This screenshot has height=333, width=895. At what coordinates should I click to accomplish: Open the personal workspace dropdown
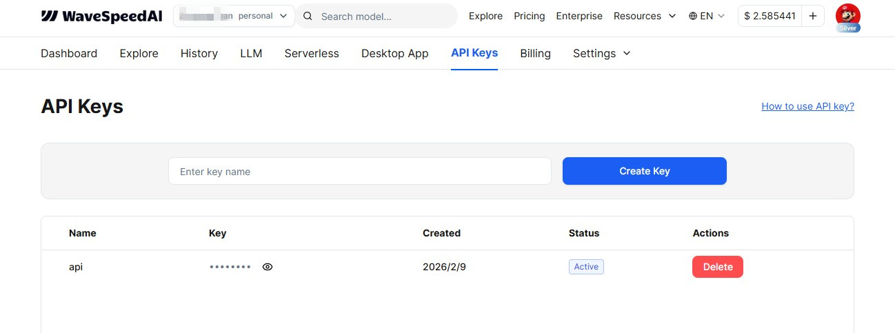[234, 16]
